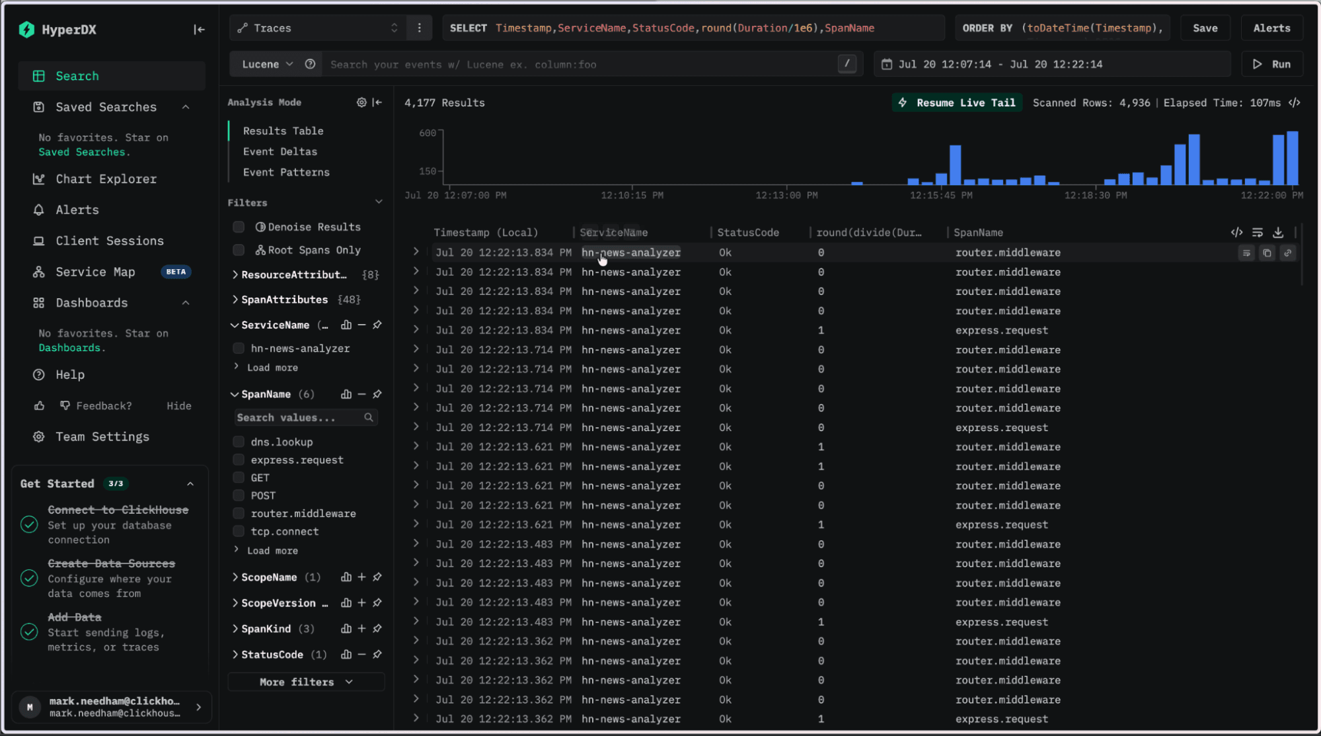Enable Denoise Results checkbox
Image resolution: width=1321 pixels, height=736 pixels.
click(239, 227)
